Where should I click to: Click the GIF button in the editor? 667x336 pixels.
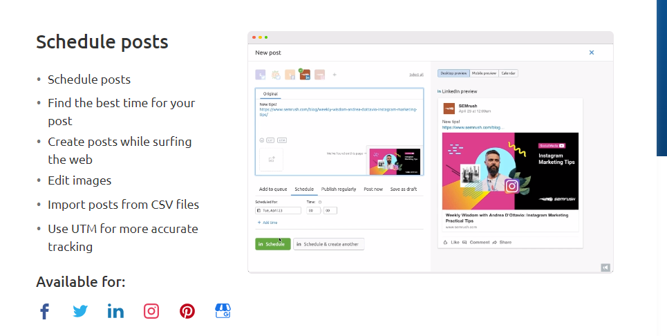[x=270, y=140]
